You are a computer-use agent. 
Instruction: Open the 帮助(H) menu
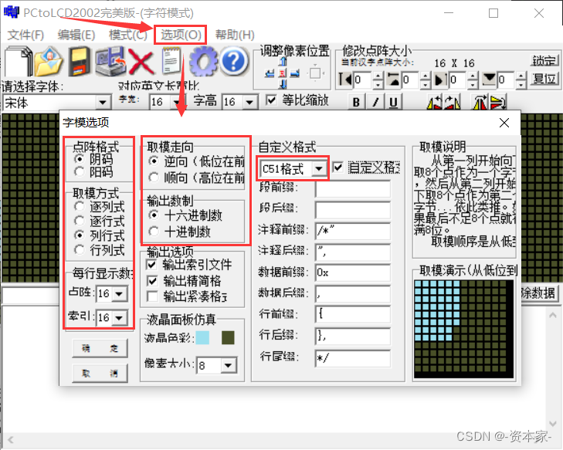[x=235, y=35]
